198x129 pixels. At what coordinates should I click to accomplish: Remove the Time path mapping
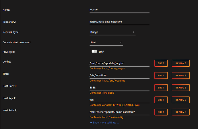pyautogui.click(x=180, y=76)
